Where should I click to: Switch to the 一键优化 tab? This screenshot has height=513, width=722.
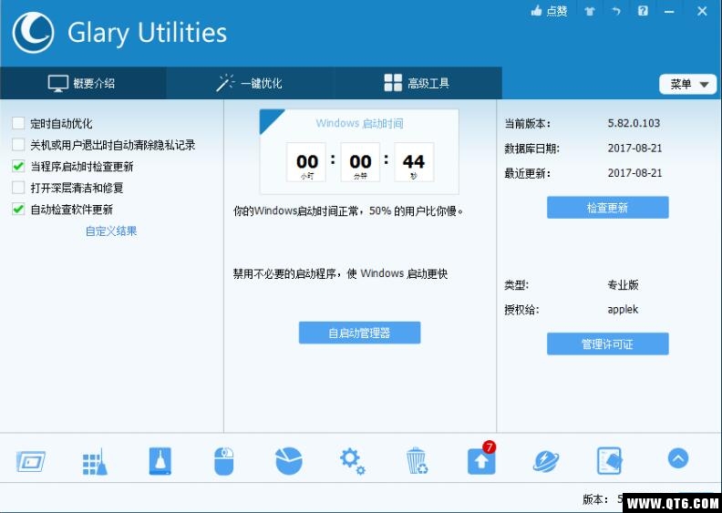pos(250,83)
